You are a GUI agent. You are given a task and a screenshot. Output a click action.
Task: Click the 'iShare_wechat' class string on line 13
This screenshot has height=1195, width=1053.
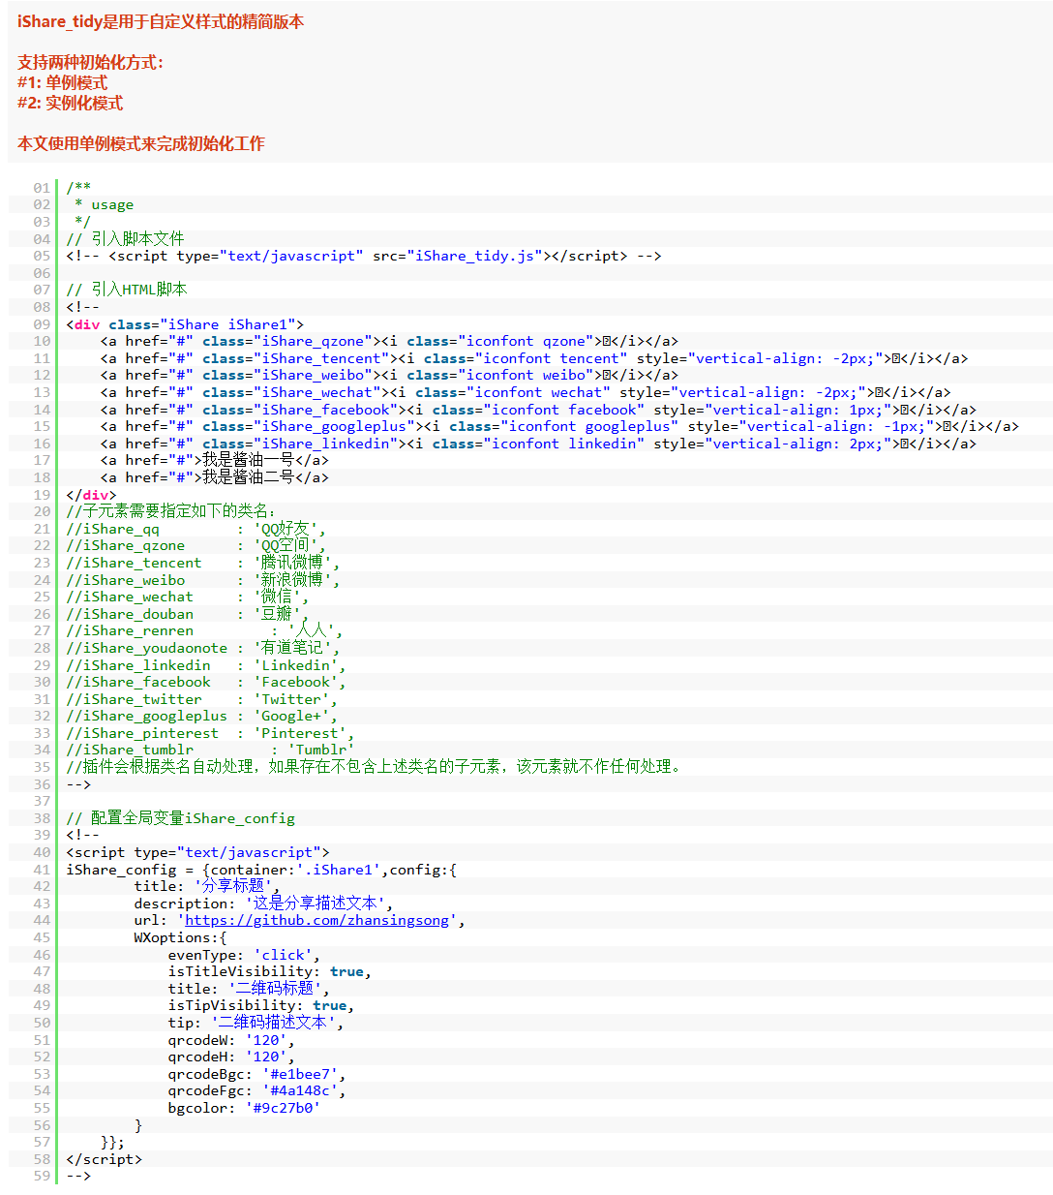pos(317,392)
